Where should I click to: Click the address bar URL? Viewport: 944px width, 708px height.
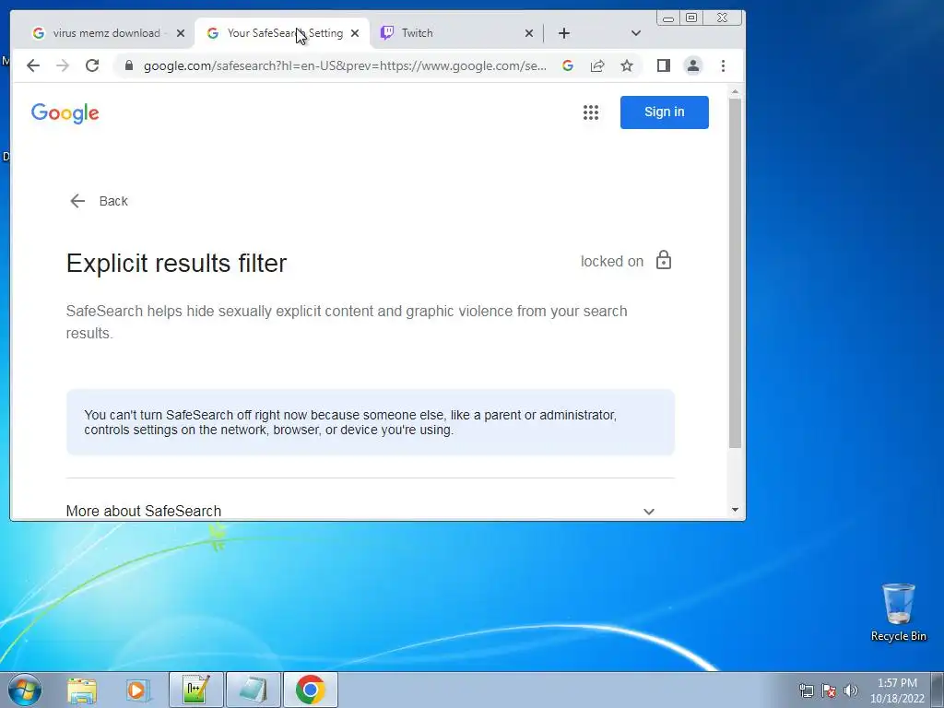(345, 65)
